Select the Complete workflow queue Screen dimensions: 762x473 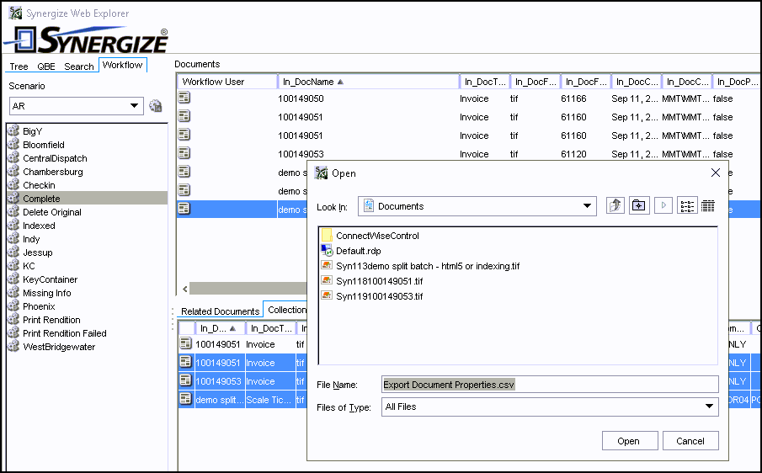[87, 198]
